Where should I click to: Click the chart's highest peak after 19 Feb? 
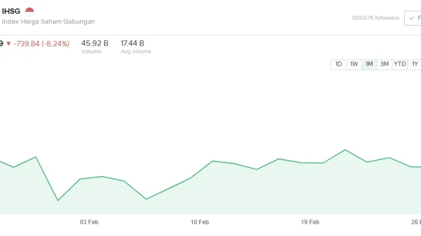[345, 150]
